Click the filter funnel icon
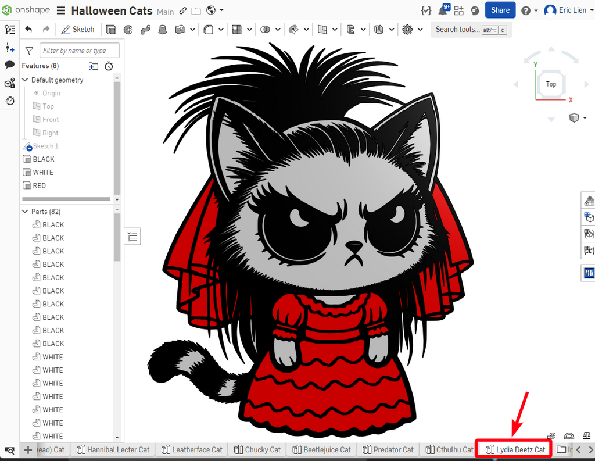595x461 pixels. pyautogui.click(x=29, y=51)
